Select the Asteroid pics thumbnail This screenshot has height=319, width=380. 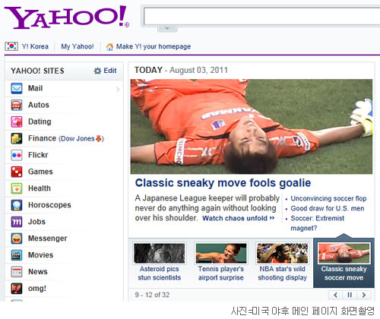point(160,253)
